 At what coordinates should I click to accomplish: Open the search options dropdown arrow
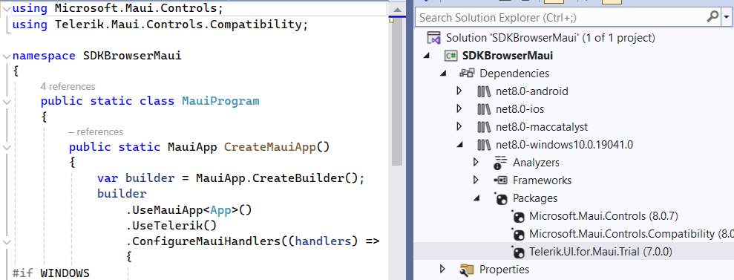(726, 18)
